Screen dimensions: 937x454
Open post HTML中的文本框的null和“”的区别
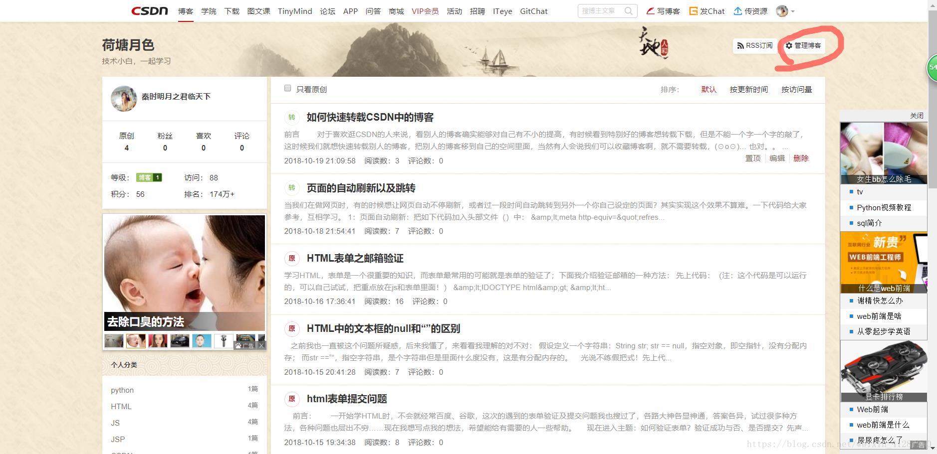pos(383,328)
